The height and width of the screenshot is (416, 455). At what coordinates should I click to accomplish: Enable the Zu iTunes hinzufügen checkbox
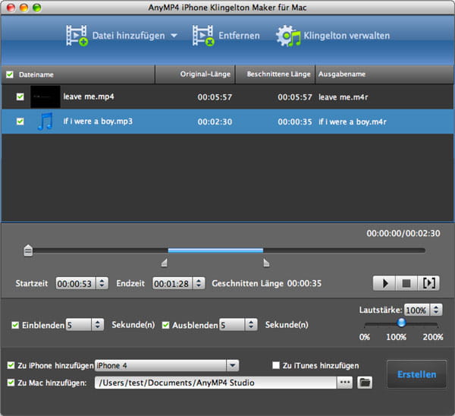[x=276, y=365]
